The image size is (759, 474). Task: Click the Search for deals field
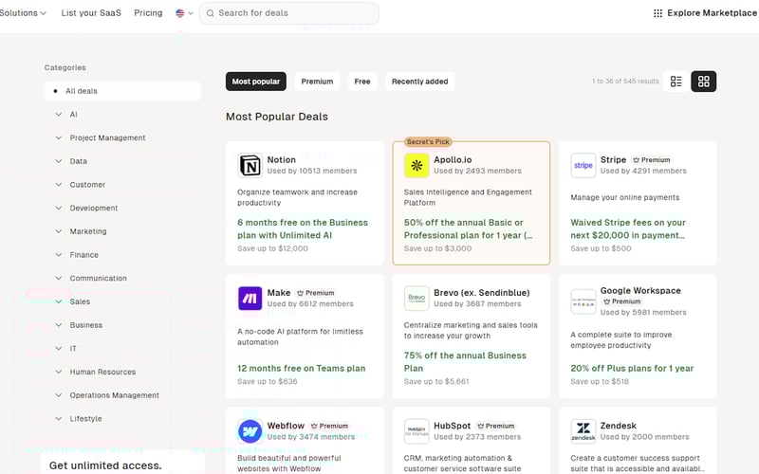click(289, 13)
